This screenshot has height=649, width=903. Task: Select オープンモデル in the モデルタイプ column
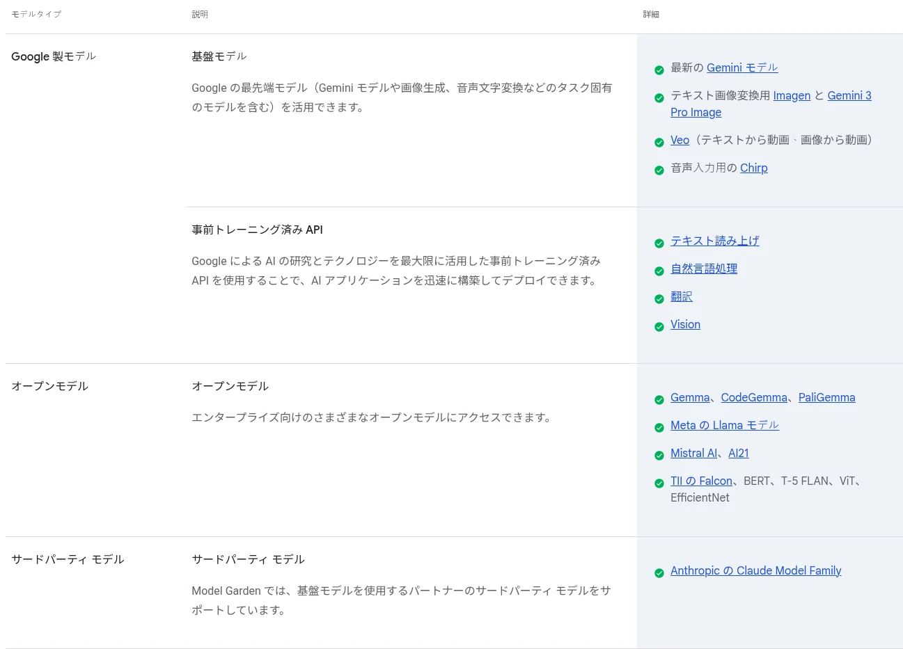[x=49, y=386]
